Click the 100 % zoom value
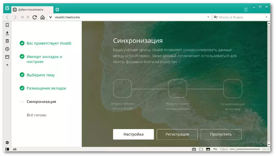 265,149
